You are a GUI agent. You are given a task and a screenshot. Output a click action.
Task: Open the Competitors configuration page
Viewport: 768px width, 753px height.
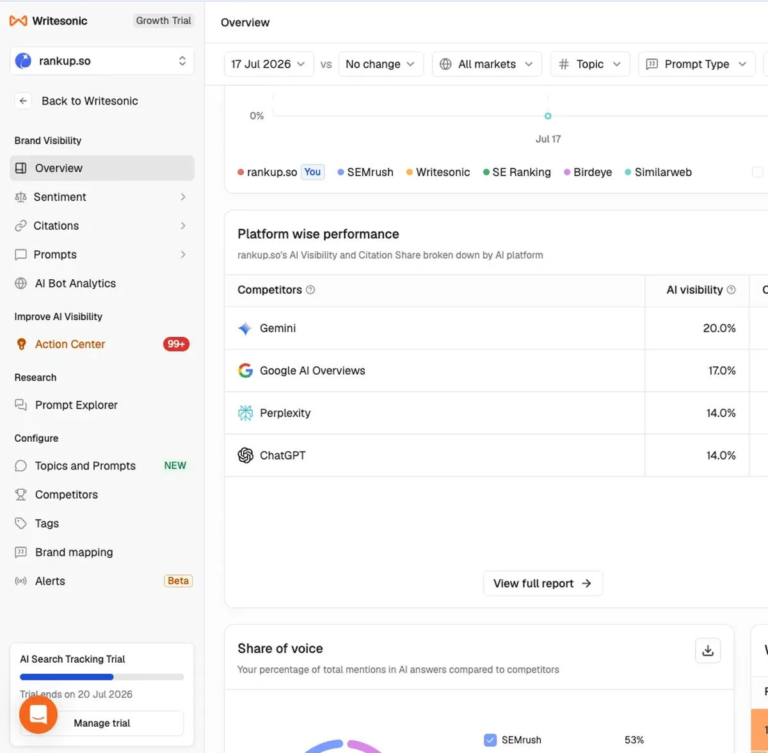102,495
